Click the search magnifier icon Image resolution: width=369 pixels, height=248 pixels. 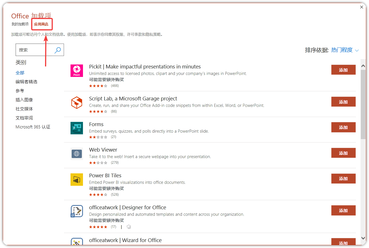(58, 50)
